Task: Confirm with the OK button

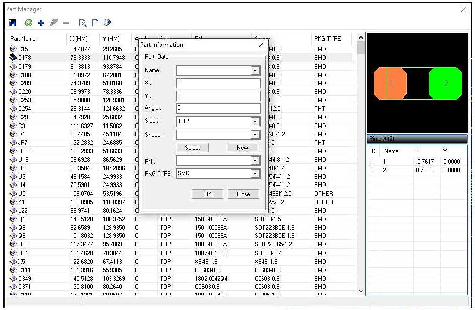Action: (x=208, y=194)
